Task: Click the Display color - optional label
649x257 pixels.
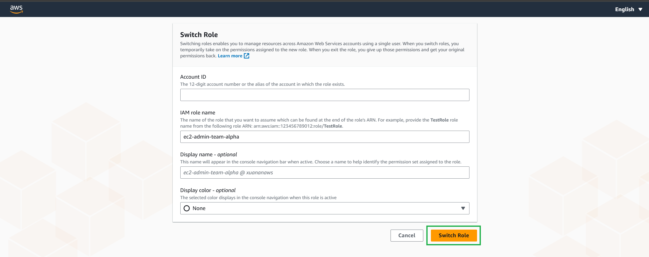Action: click(207, 190)
